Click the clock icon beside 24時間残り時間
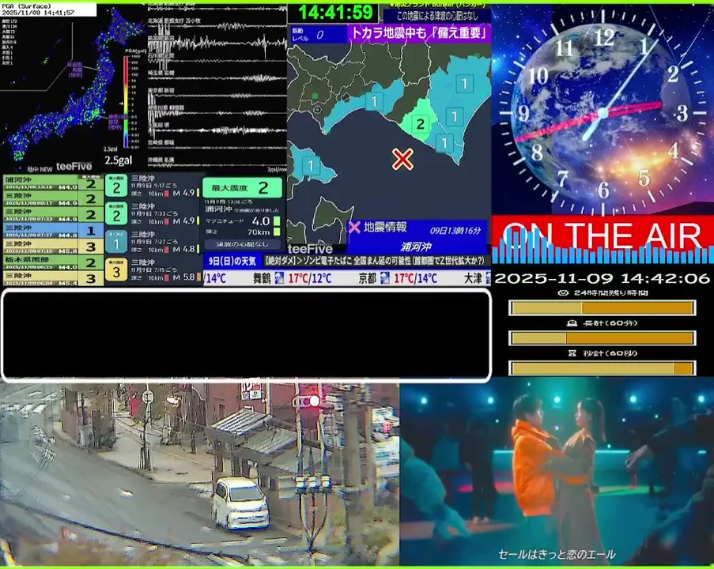 tap(563, 292)
